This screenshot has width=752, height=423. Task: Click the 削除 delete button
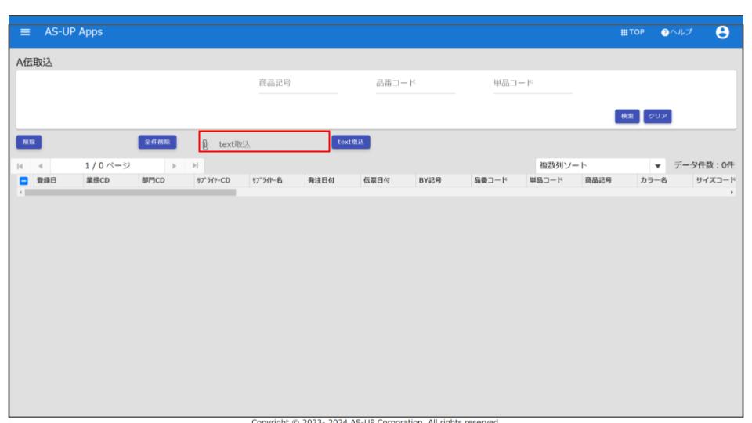pos(28,142)
